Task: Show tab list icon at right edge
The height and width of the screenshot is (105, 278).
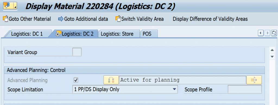Action: point(274,33)
